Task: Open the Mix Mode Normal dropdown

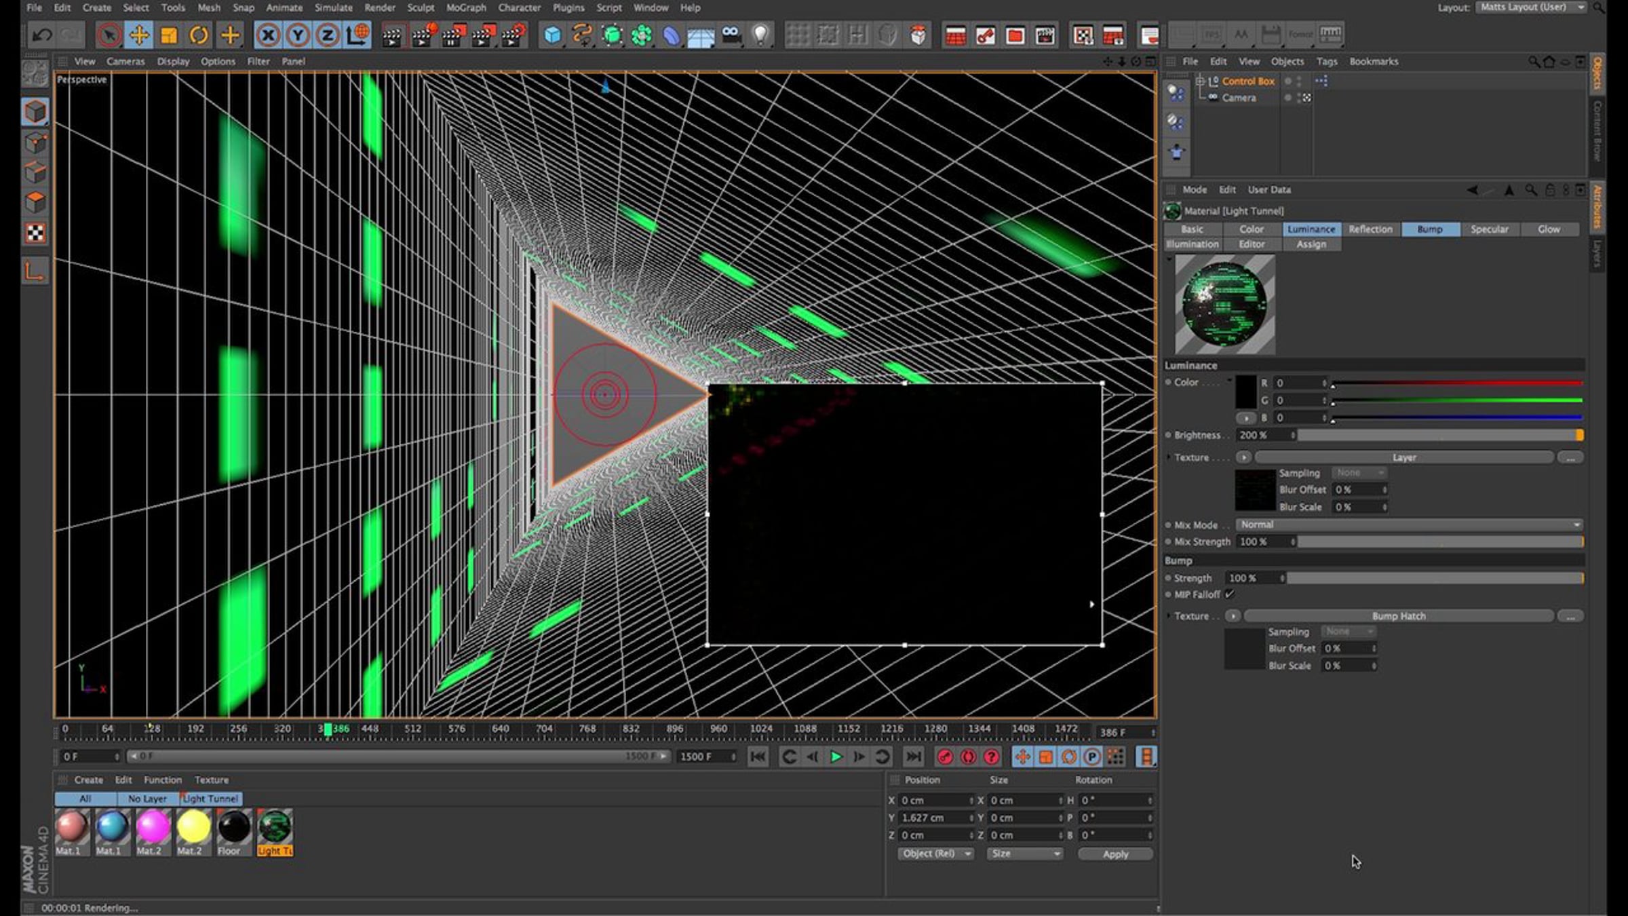Action: [1410, 524]
